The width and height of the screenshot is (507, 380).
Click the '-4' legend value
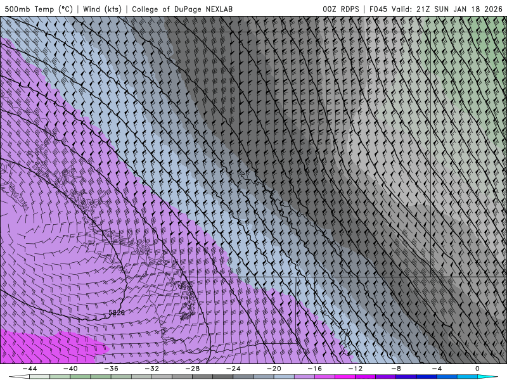point(437,369)
